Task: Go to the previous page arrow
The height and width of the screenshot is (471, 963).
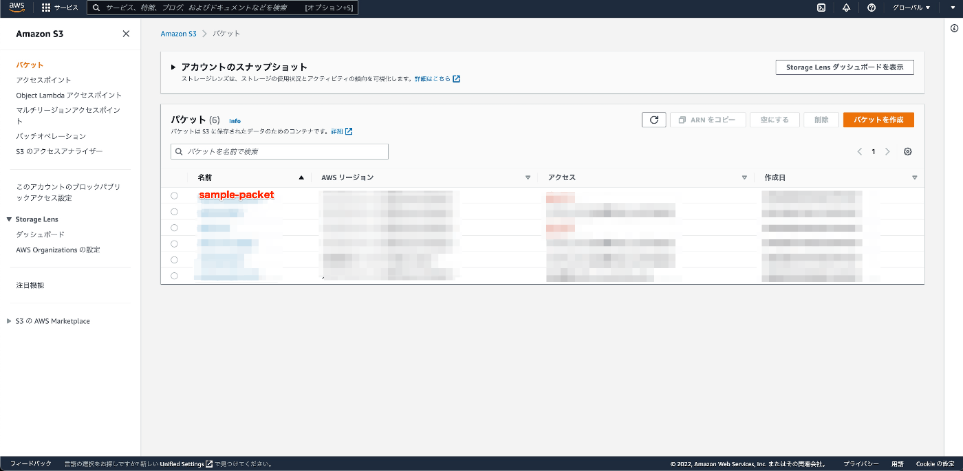Action: (859, 152)
